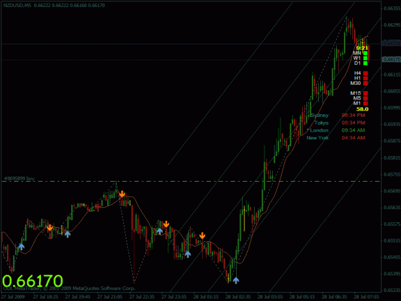Click the '0.66355' price scale label
The image size is (401, 301).
pyautogui.click(x=392, y=8)
